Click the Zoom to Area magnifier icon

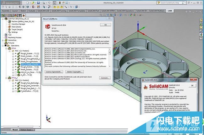(x=104, y=15)
